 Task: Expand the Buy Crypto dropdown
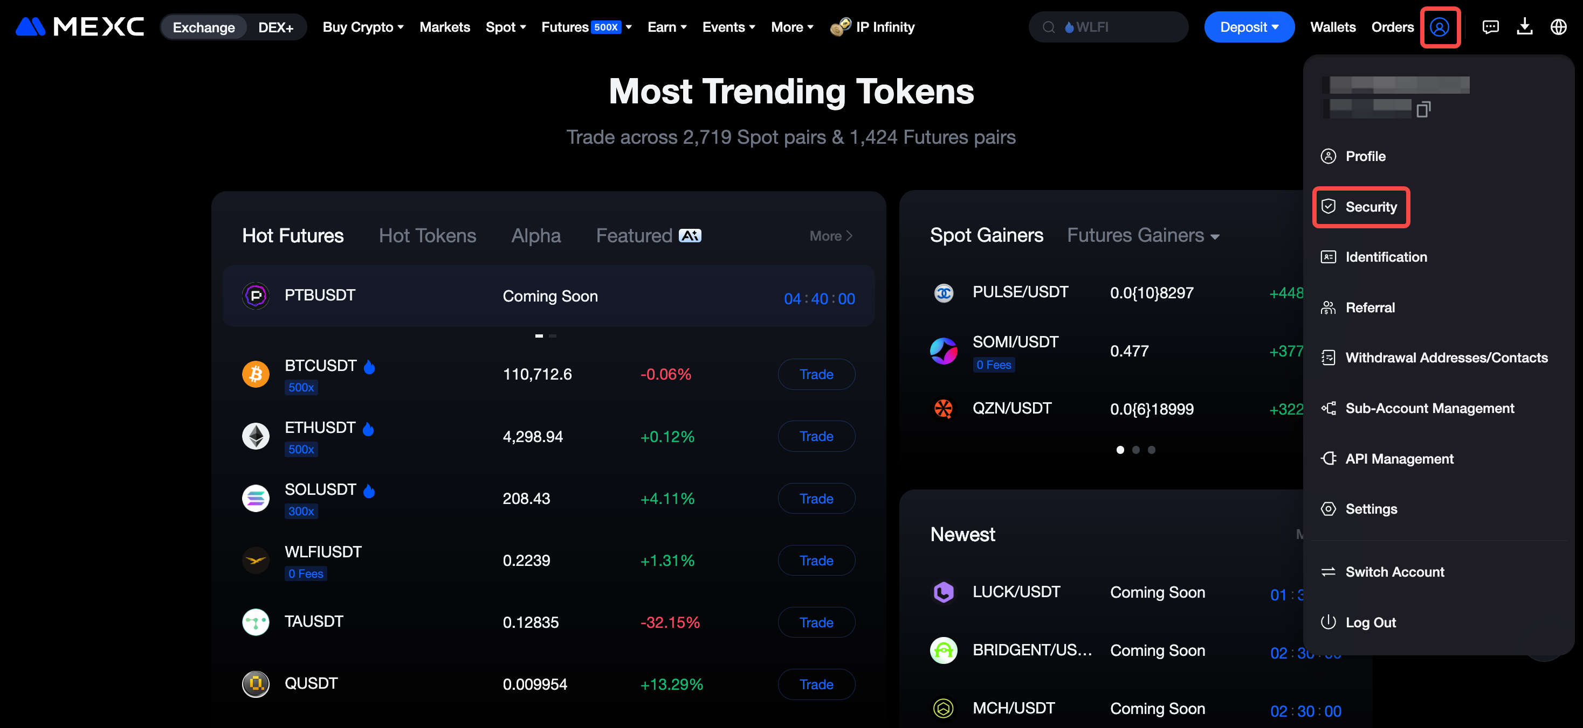tap(362, 27)
